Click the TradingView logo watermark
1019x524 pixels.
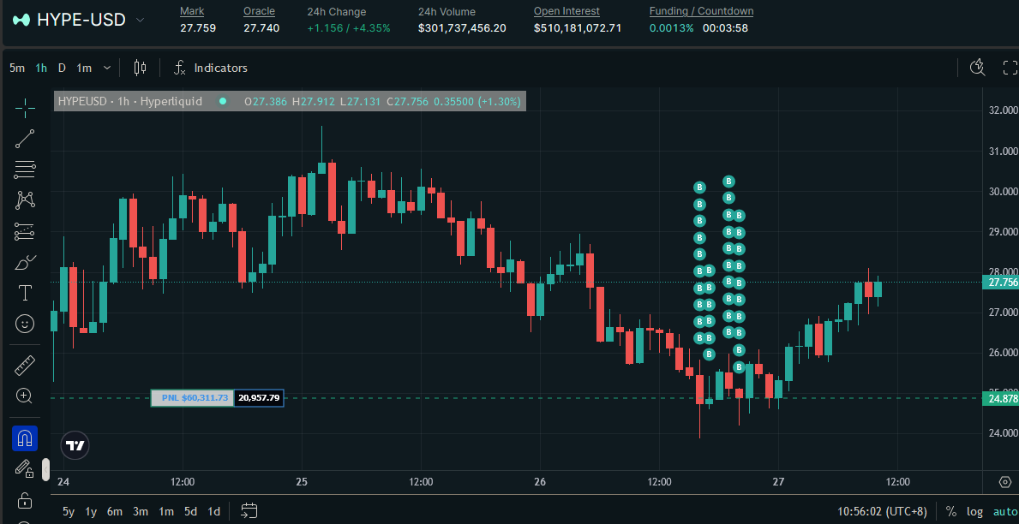click(x=75, y=445)
